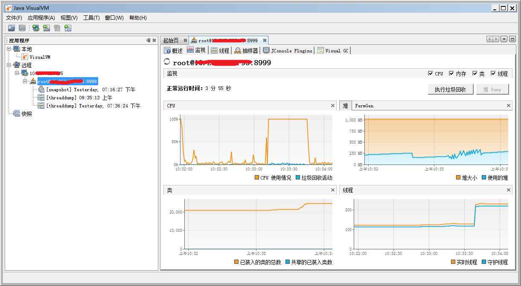Open the 文件(F) menu
This screenshot has width=521, height=286.
pyautogui.click(x=14, y=18)
